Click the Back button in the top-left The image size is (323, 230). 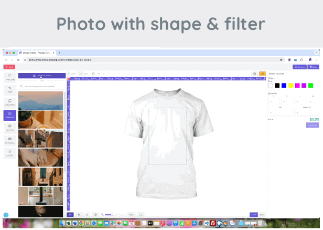point(9,67)
